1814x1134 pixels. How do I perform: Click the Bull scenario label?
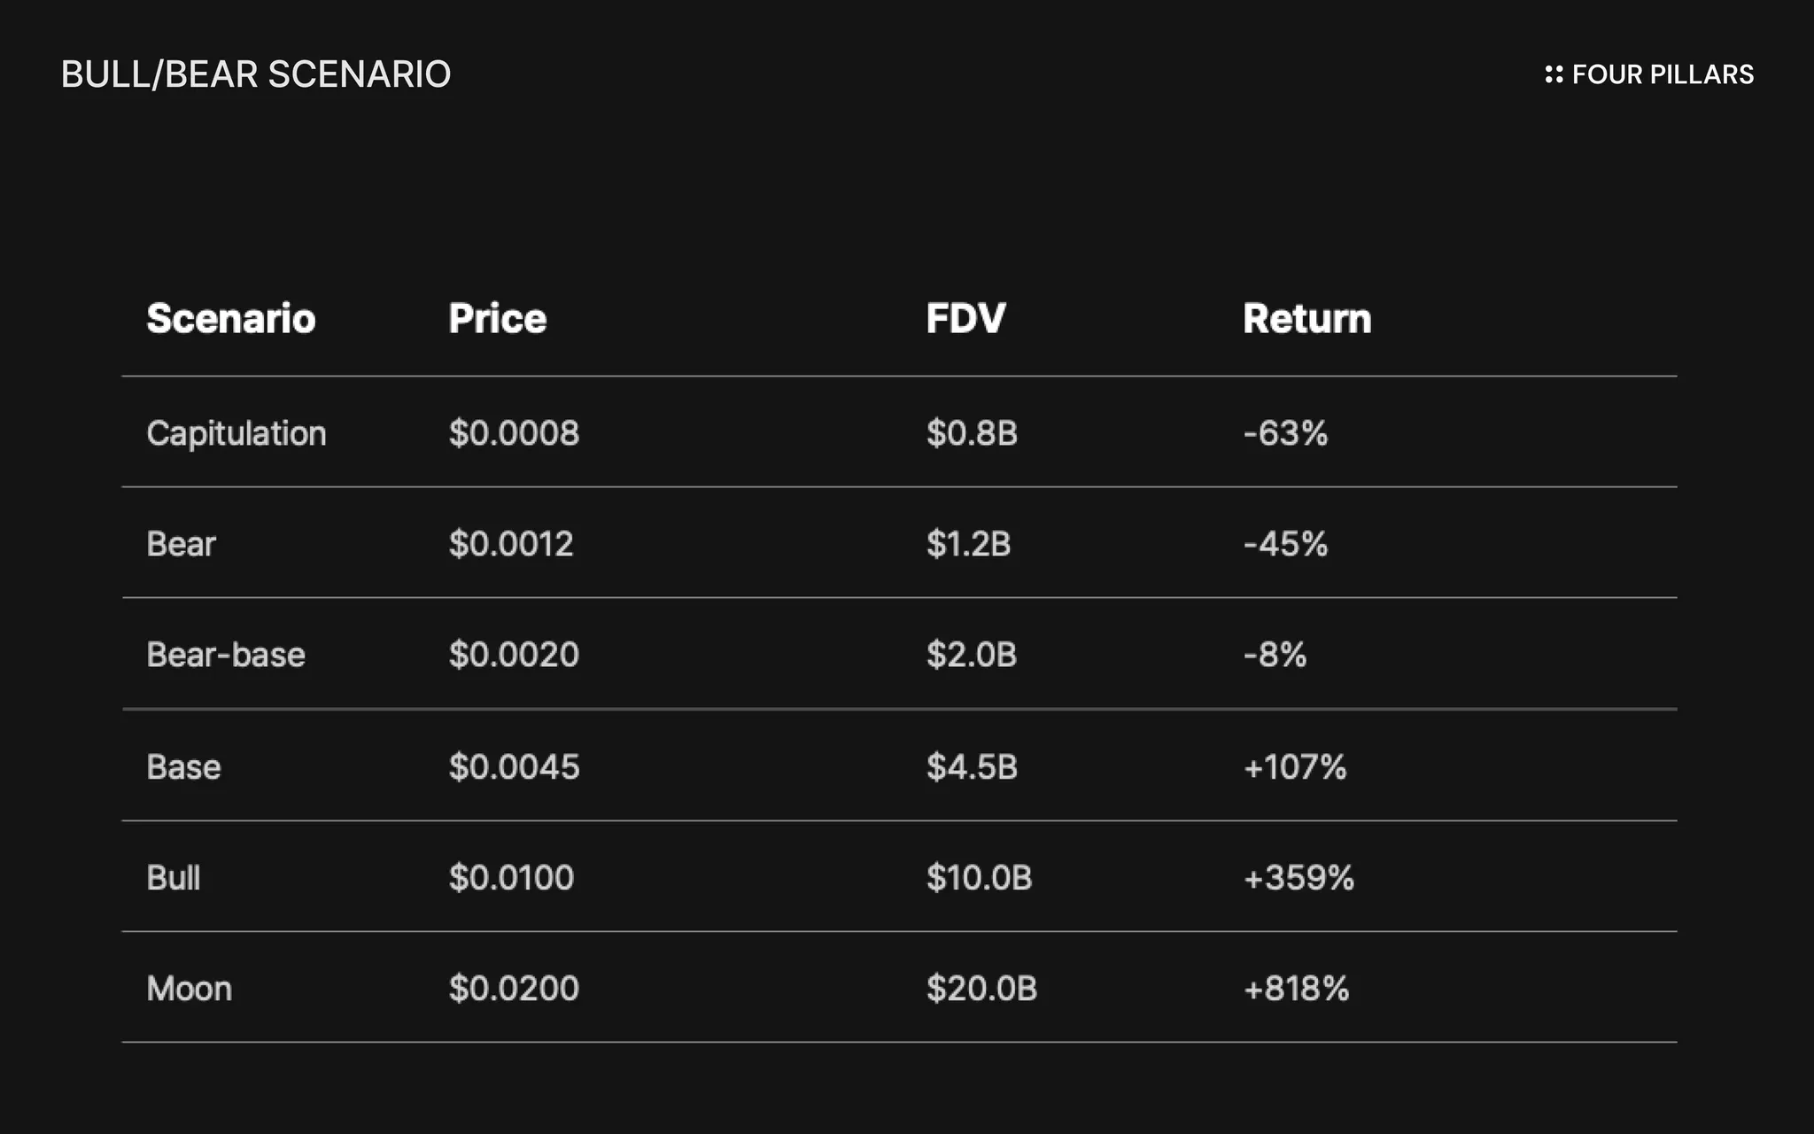click(174, 877)
